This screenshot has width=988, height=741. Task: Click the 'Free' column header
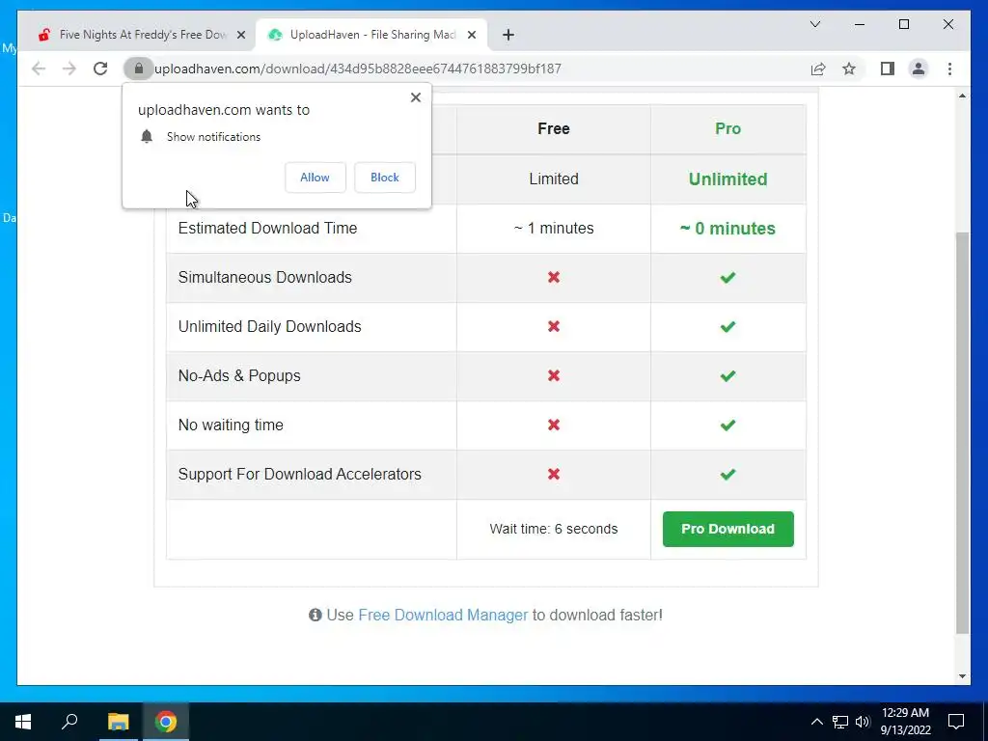(554, 128)
